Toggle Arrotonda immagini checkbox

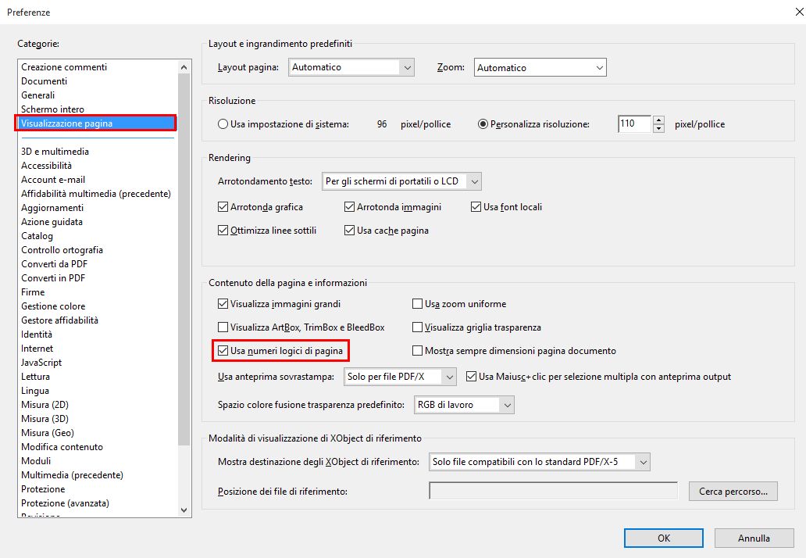tap(350, 207)
